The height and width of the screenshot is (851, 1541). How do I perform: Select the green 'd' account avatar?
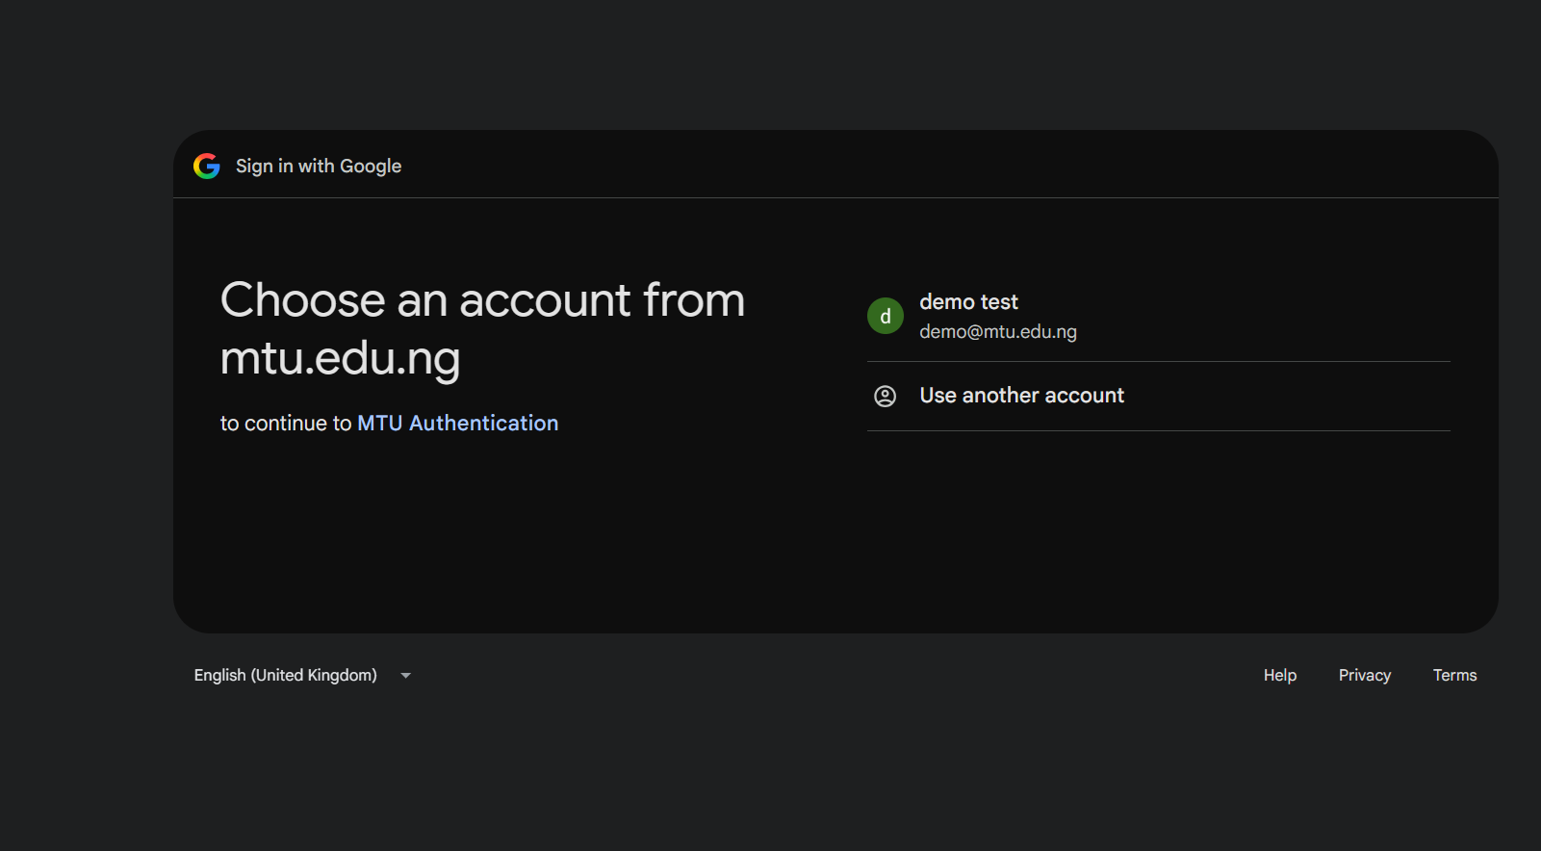point(886,316)
